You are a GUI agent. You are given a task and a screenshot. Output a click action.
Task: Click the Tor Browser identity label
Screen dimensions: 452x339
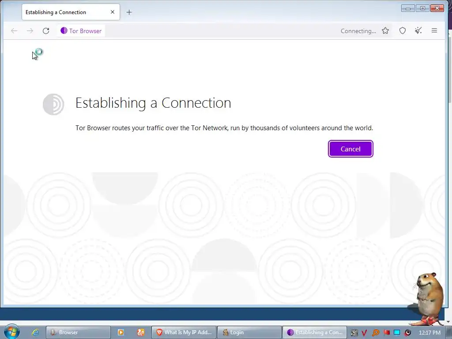(81, 31)
